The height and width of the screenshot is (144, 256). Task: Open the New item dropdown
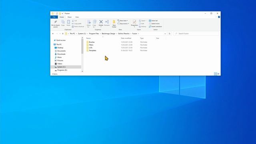123,21
